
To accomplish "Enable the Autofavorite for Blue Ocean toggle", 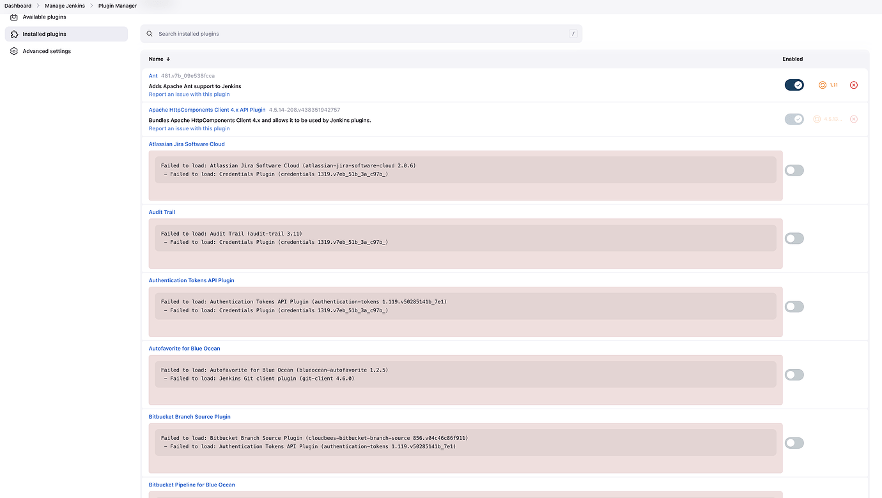I will 794,375.
